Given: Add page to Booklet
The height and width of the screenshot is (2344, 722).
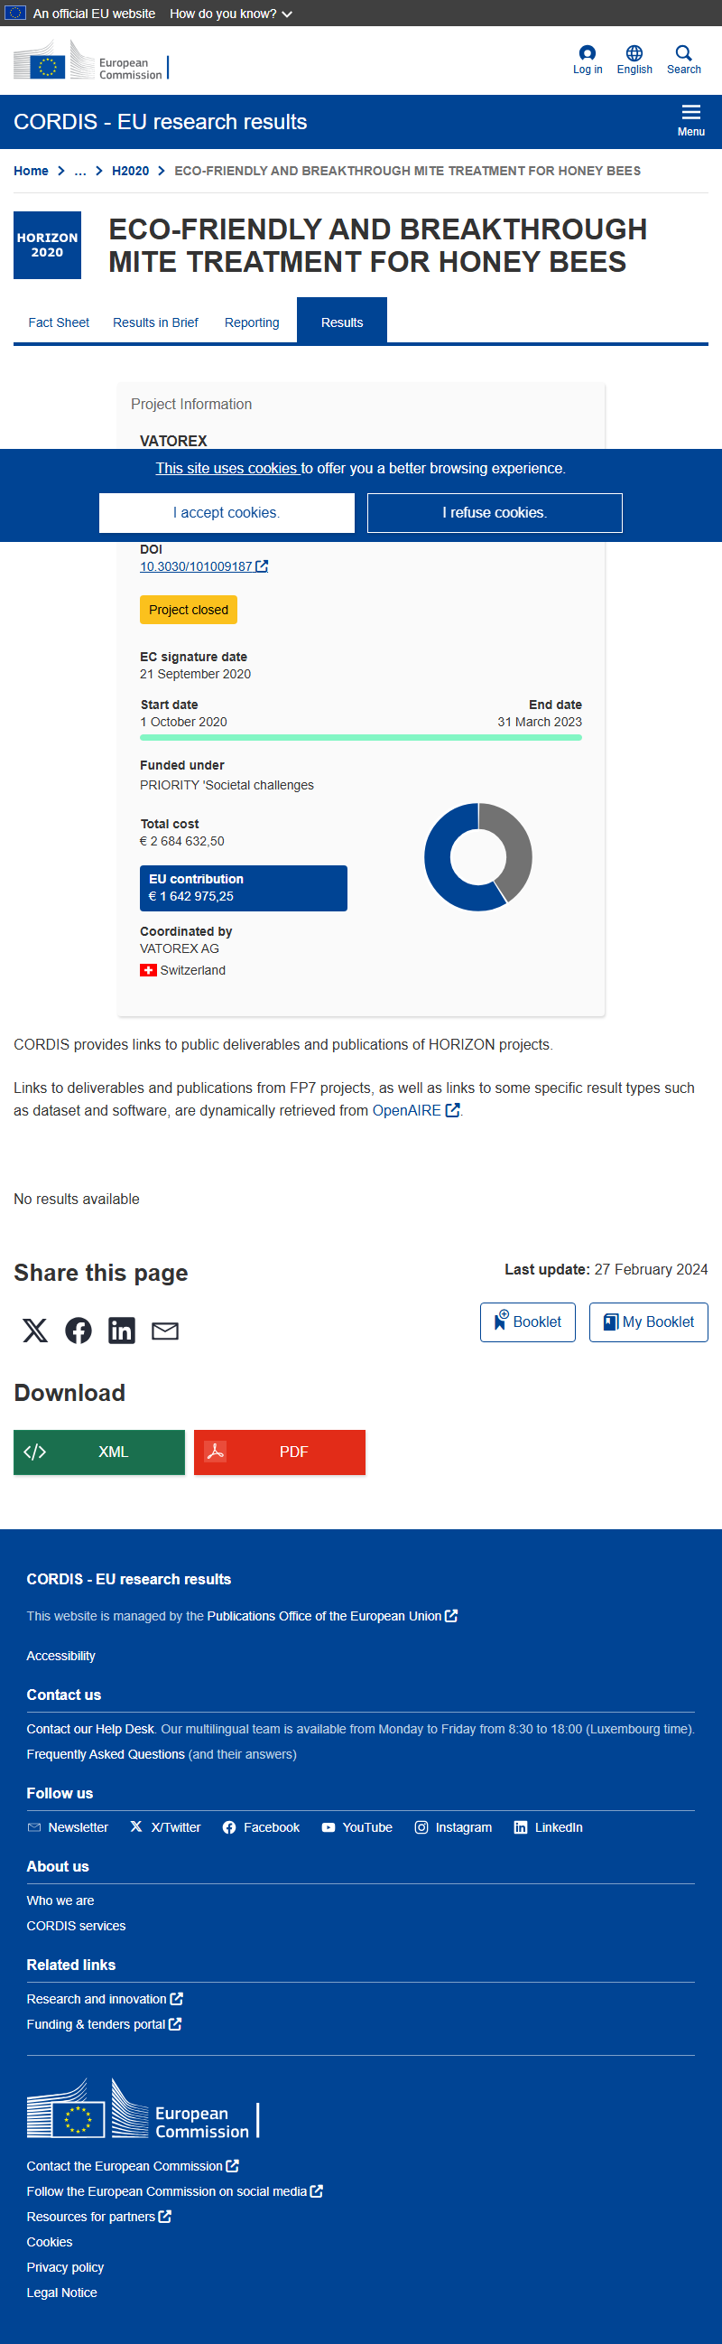Looking at the screenshot, I should pyautogui.click(x=527, y=1321).
